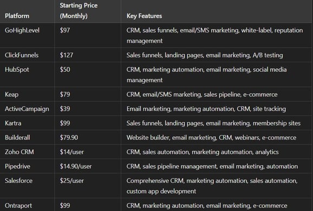Select ClickFunnels key features text
The height and width of the screenshot is (211, 313).
tap(205, 55)
